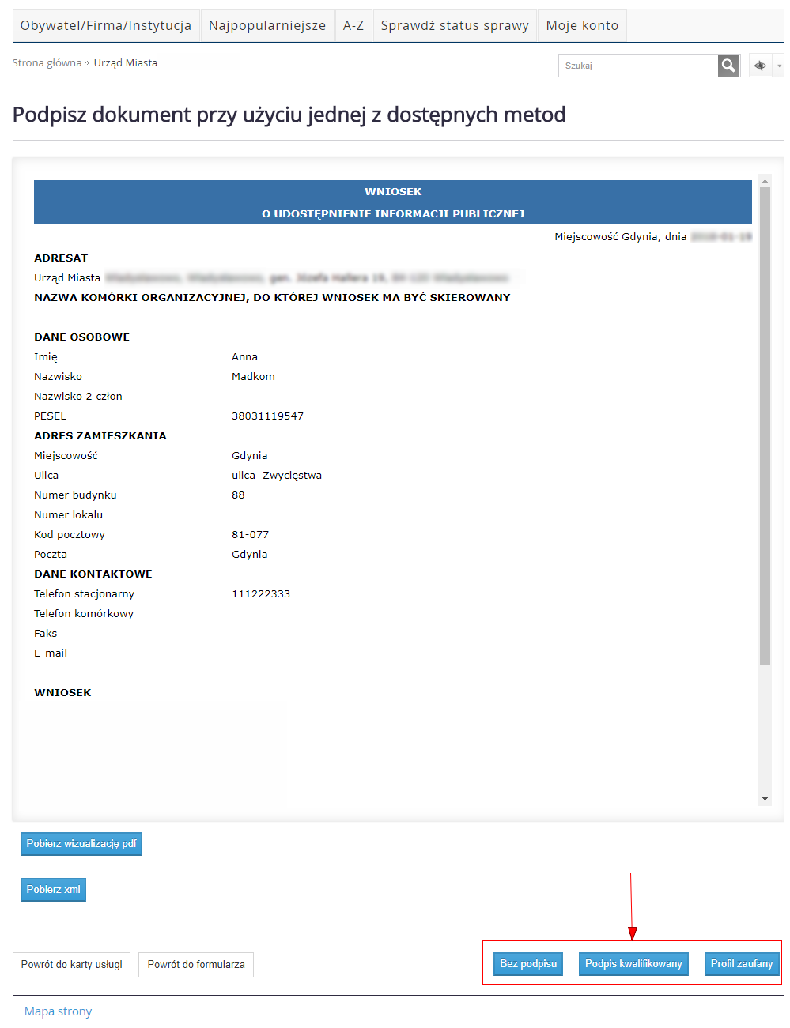
Task: Open the Moje konto menu
Action: [582, 25]
